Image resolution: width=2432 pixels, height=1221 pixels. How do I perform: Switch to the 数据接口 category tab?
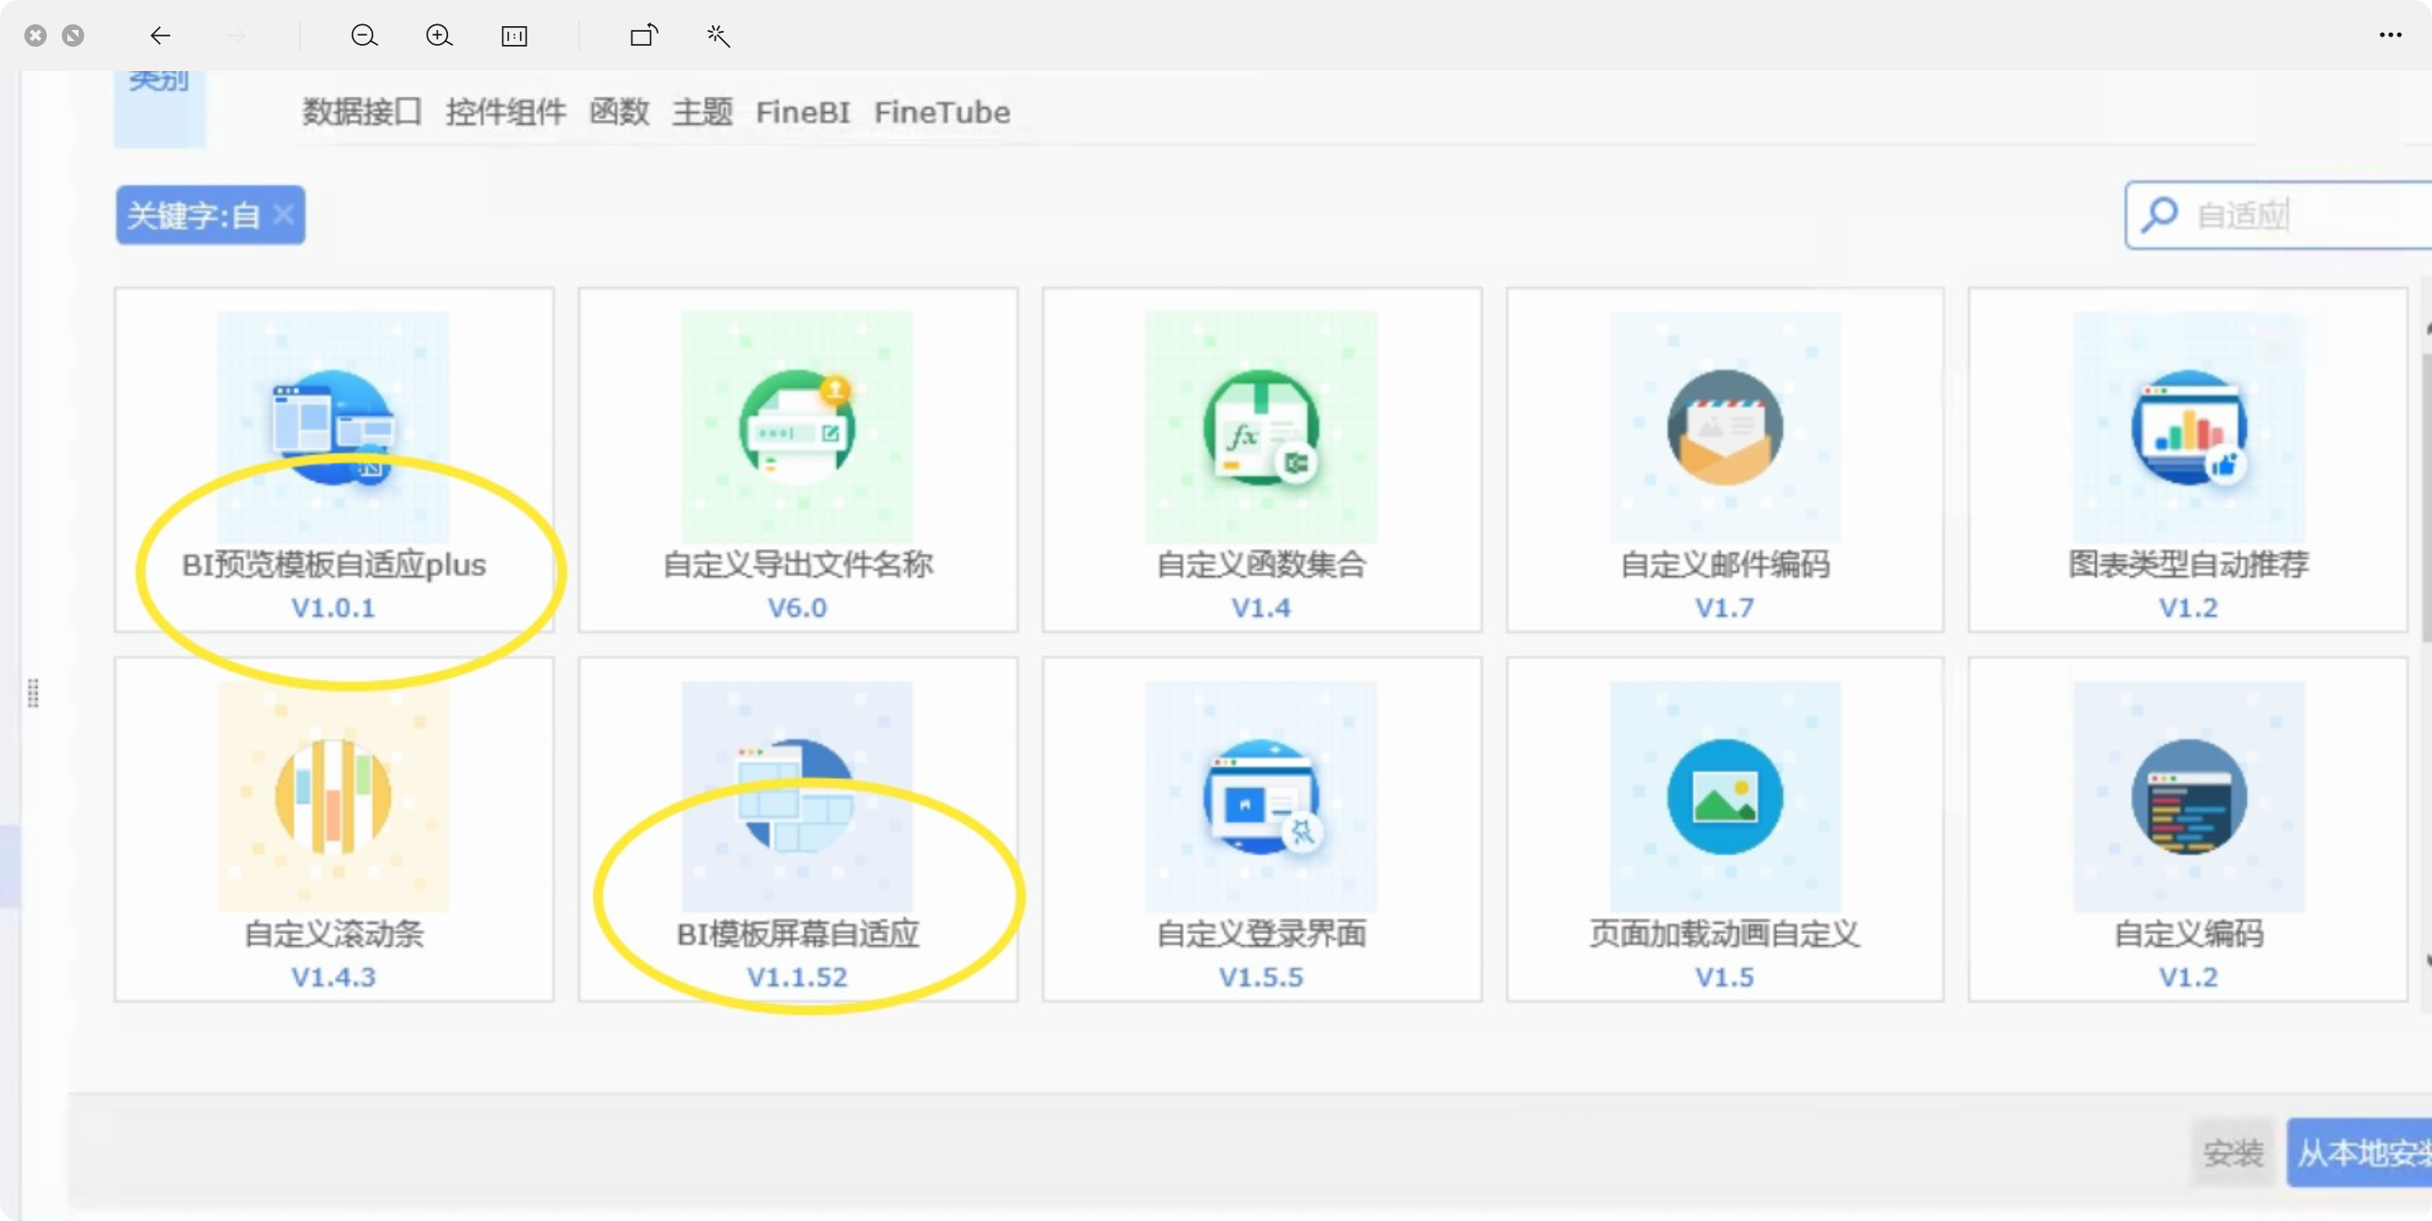(x=362, y=112)
